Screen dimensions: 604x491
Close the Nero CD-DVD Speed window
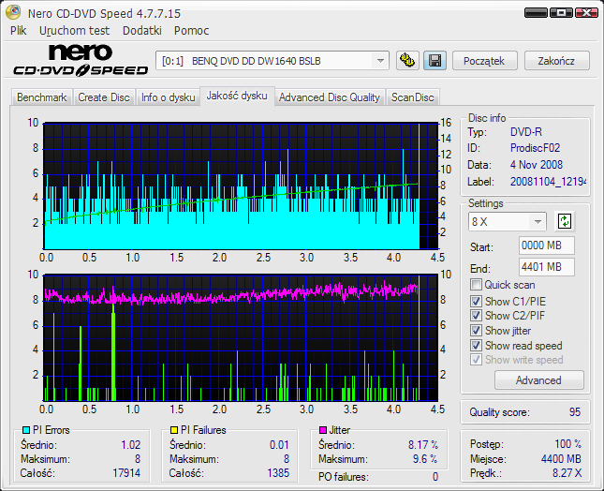(x=586, y=13)
